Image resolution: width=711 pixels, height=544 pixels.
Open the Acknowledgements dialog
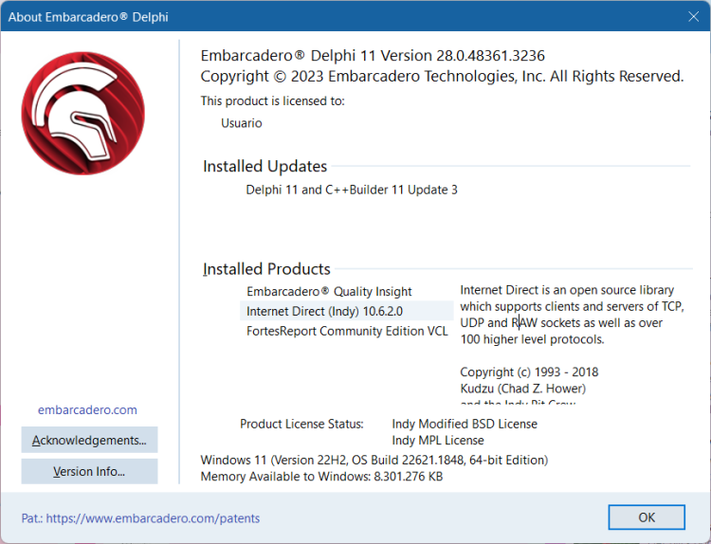[89, 440]
